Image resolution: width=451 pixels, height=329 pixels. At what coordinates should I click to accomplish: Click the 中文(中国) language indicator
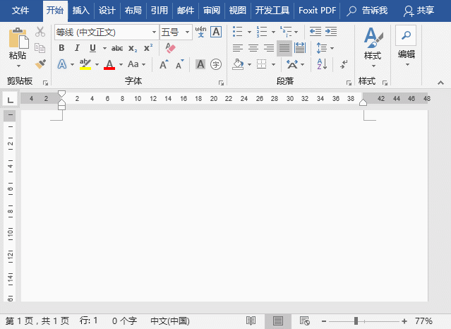click(169, 321)
